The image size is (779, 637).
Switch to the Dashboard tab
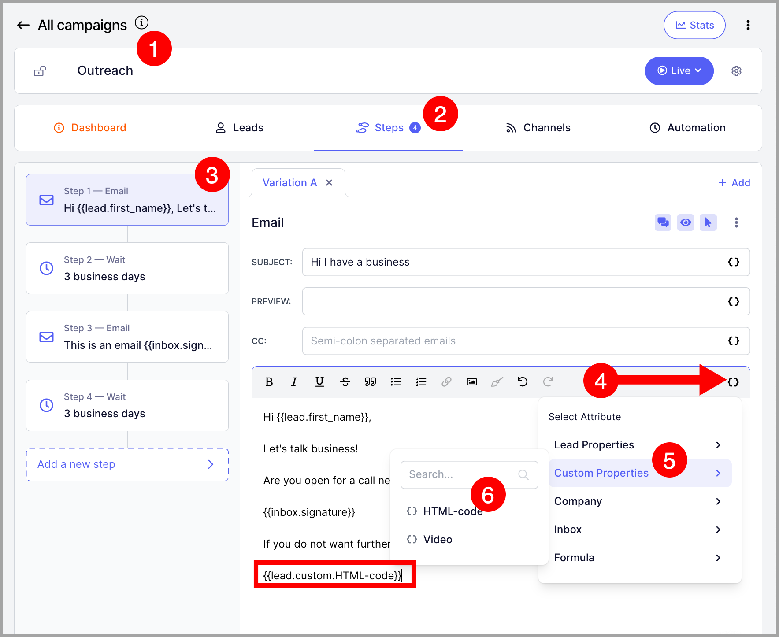pos(90,128)
